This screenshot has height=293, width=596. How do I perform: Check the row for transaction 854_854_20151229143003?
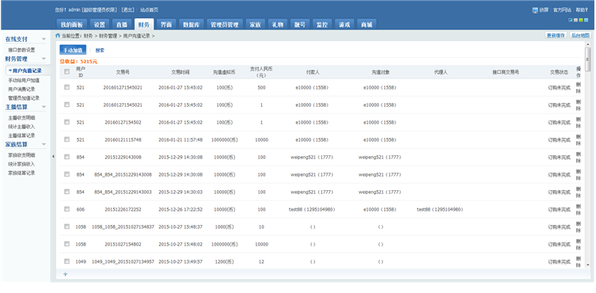tap(67, 192)
